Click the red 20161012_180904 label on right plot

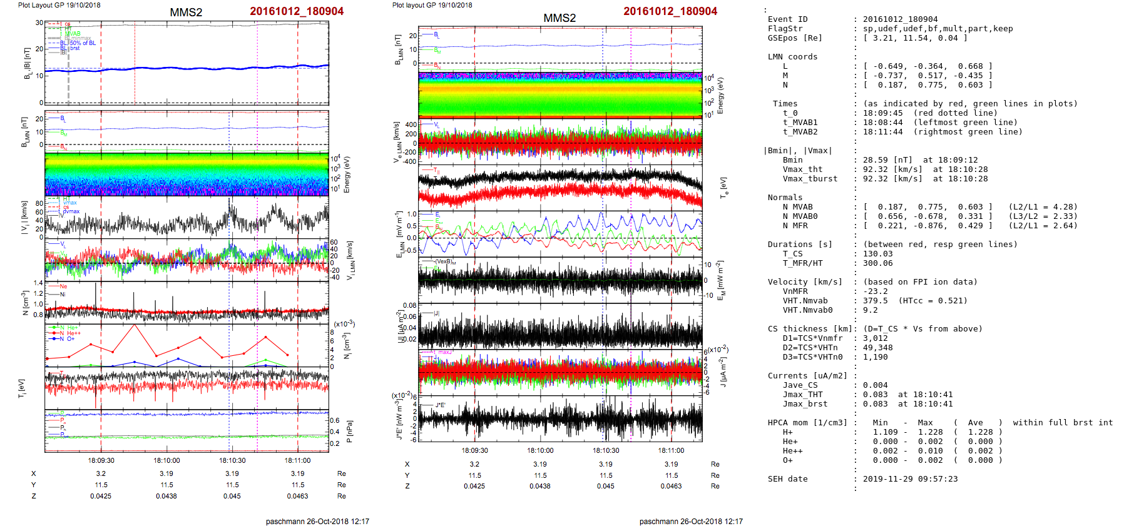[x=670, y=11]
